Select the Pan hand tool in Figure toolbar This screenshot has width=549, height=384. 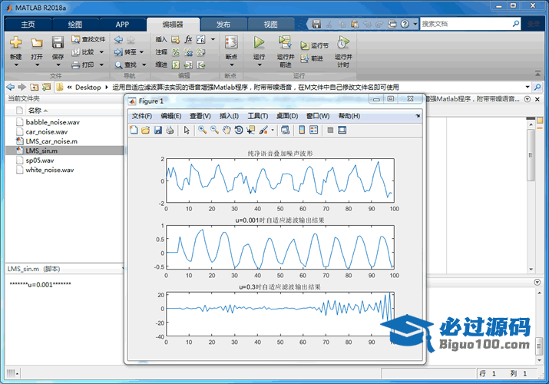(x=227, y=130)
